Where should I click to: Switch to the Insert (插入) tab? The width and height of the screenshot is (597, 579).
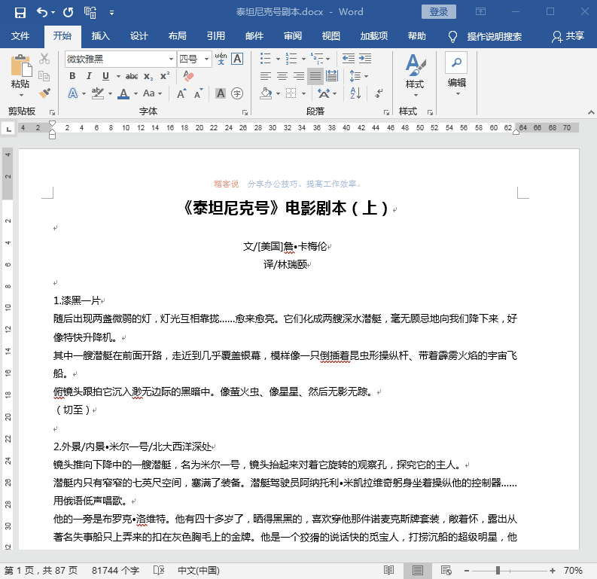pyautogui.click(x=101, y=36)
